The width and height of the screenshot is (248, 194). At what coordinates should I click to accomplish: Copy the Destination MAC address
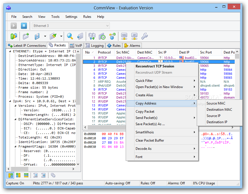click(219, 110)
